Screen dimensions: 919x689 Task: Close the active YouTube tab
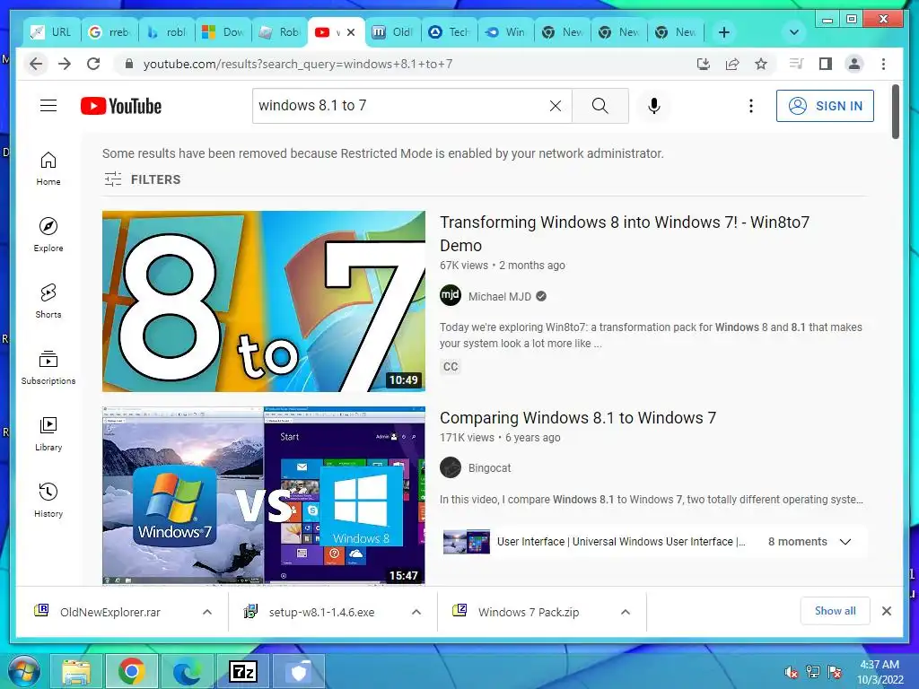click(351, 32)
